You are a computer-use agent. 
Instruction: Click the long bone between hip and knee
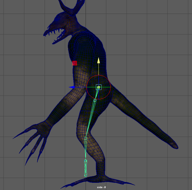(90, 119)
